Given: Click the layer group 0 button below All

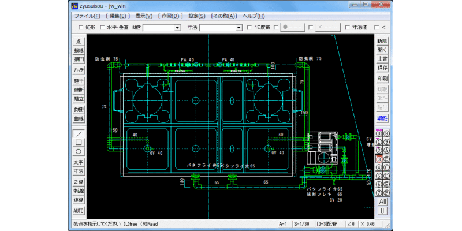Looking at the screenshot, I should (382, 211).
